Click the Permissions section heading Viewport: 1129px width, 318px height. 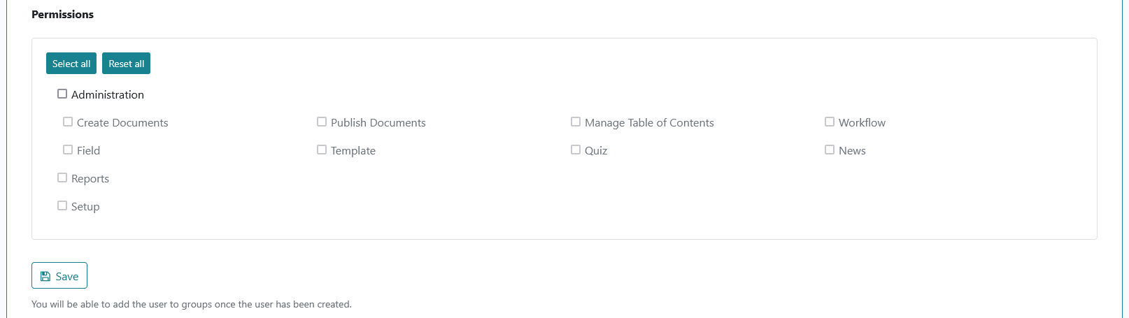tap(62, 14)
